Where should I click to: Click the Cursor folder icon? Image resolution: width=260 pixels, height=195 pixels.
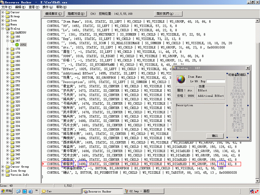[7, 12]
